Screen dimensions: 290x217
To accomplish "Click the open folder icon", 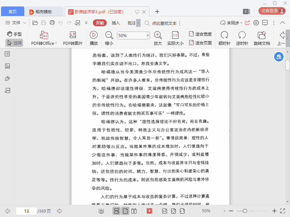I will coord(35,23).
